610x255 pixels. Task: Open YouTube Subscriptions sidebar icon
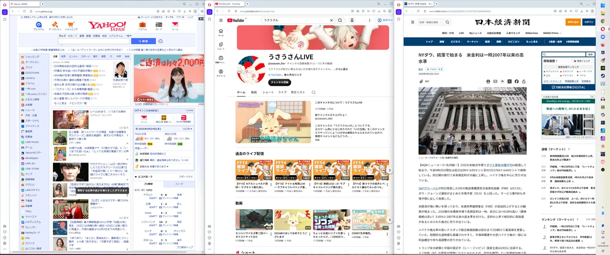(221, 60)
